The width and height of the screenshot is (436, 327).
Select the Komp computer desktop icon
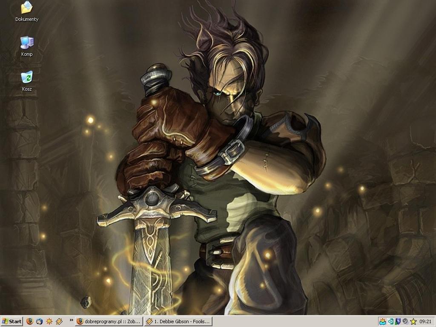pyautogui.click(x=27, y=46)
